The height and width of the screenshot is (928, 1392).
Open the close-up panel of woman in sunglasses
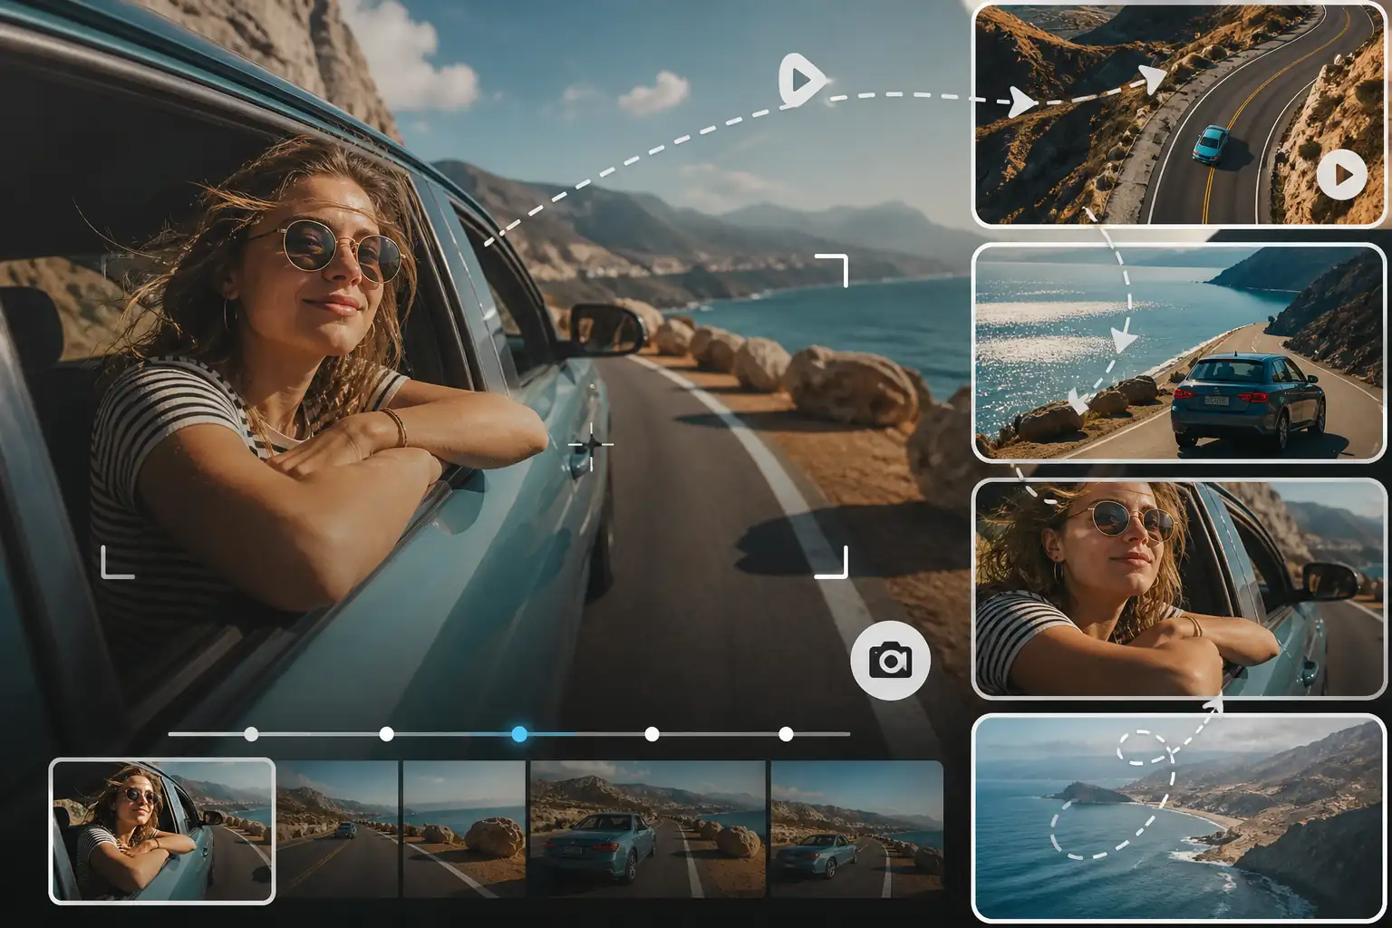pos(1179,589)
